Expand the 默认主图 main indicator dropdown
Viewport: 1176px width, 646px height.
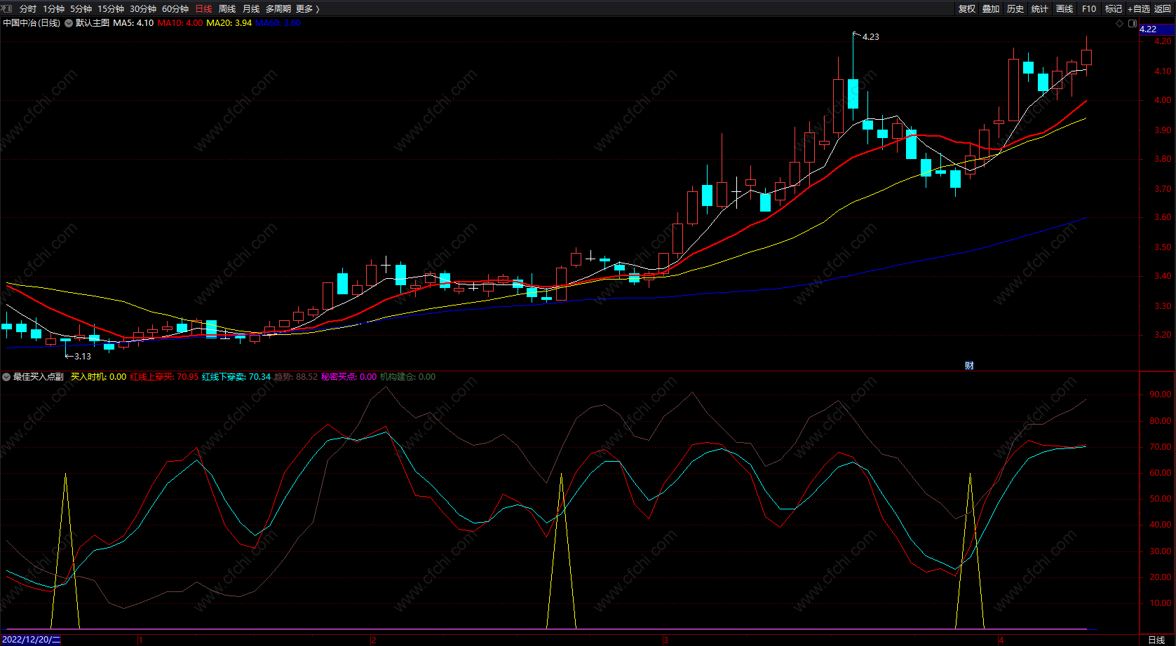click(x=69, y=23)
